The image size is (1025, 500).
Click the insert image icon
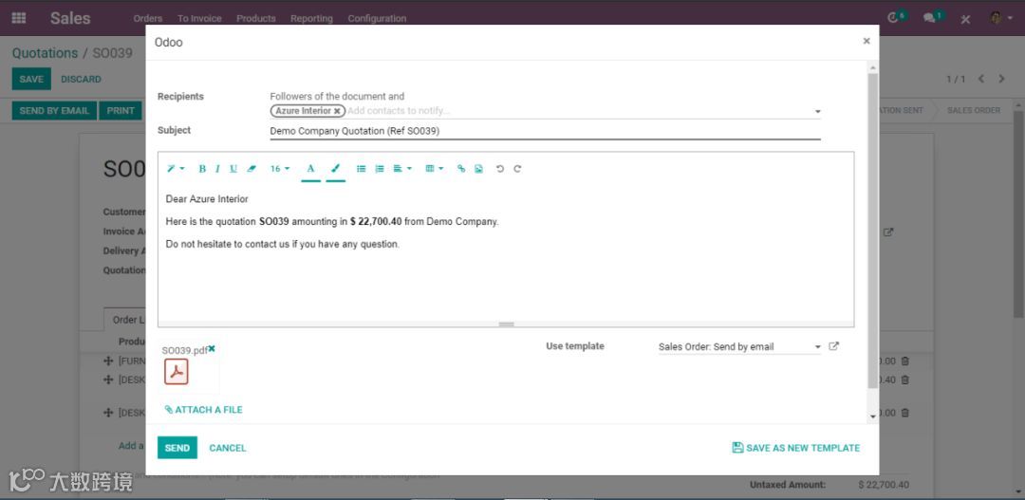478,169
